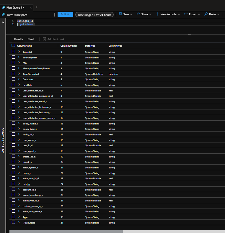Click the Add bookmark label

tap(56, 39)
